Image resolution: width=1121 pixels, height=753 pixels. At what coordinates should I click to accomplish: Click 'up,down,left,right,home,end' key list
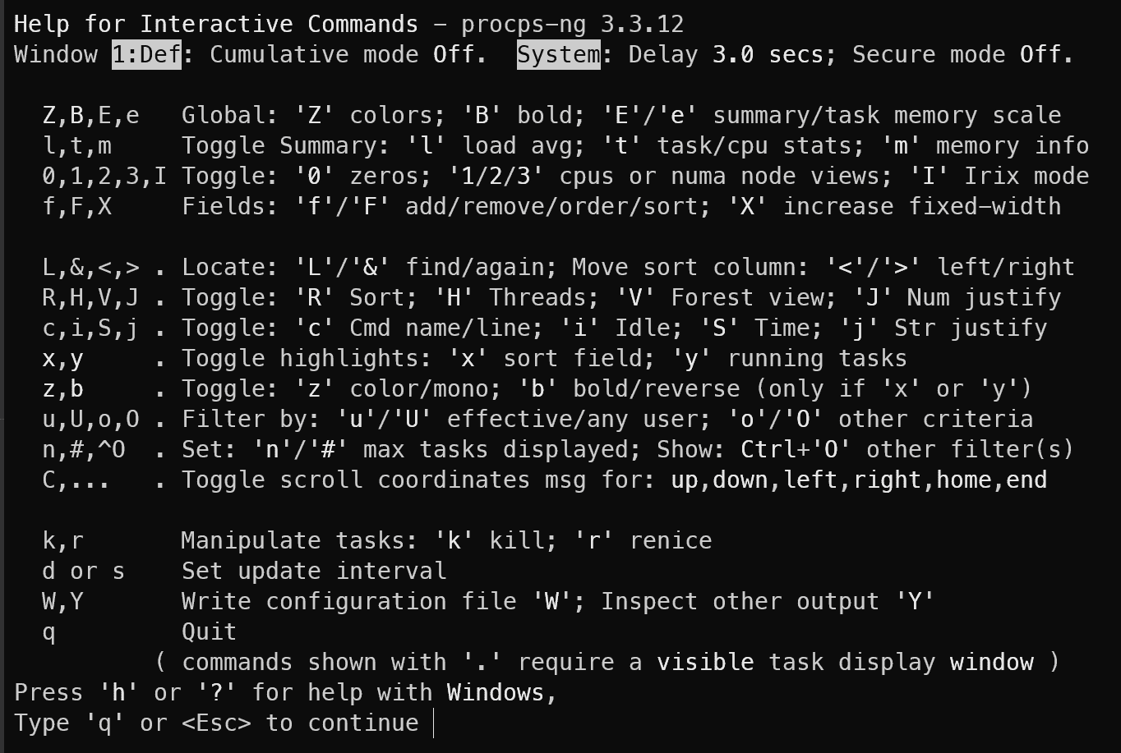point(859,480)
